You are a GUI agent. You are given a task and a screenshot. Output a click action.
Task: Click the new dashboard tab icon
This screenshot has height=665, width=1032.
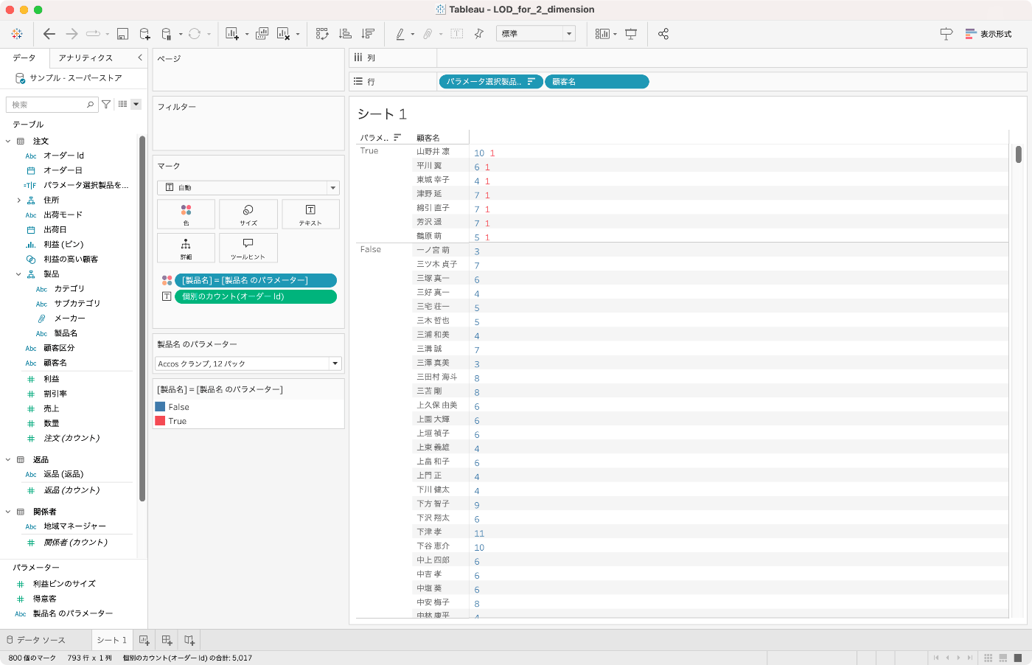point(167,640)
